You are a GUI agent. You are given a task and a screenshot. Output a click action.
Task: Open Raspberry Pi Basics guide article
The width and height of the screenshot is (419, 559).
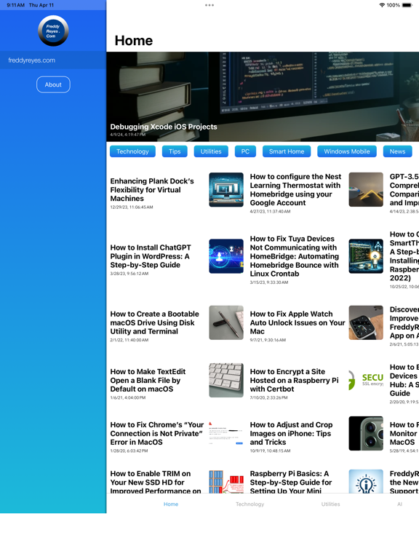pos(291,483)
